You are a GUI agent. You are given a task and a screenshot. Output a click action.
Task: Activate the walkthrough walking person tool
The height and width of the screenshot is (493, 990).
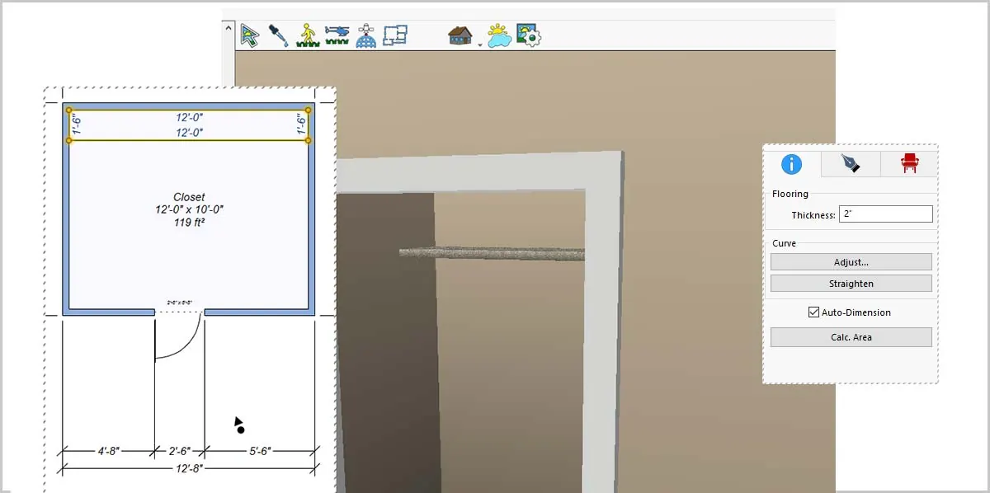308,35
